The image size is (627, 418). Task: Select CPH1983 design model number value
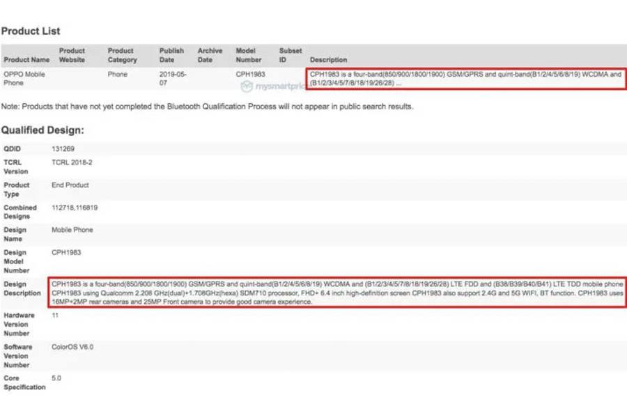pos(66,252)
